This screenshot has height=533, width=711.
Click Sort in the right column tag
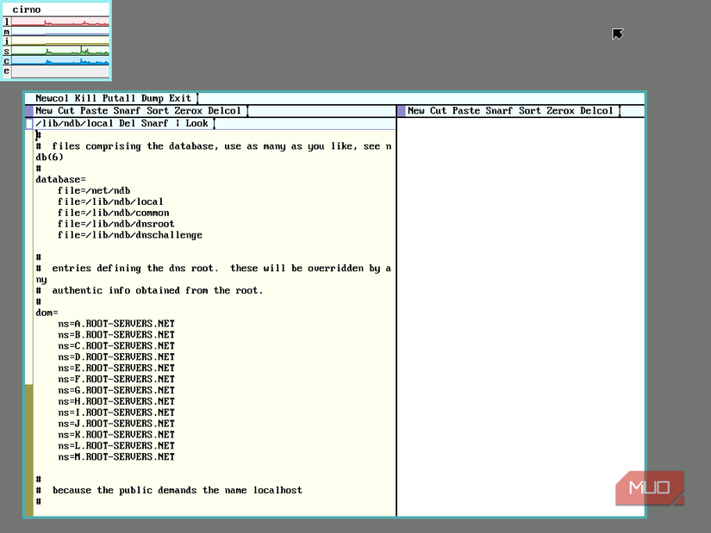coord(530,110)
